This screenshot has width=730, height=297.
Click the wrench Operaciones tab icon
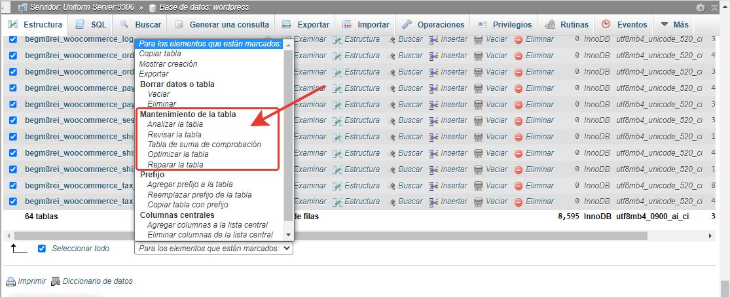pyautogui.click(x=407, y=25)
